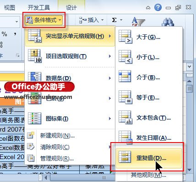The width and height of the screenshot is (196, 182).
Task: Click the horizontal scrollbar left arrow
Action: click(46, 178)
